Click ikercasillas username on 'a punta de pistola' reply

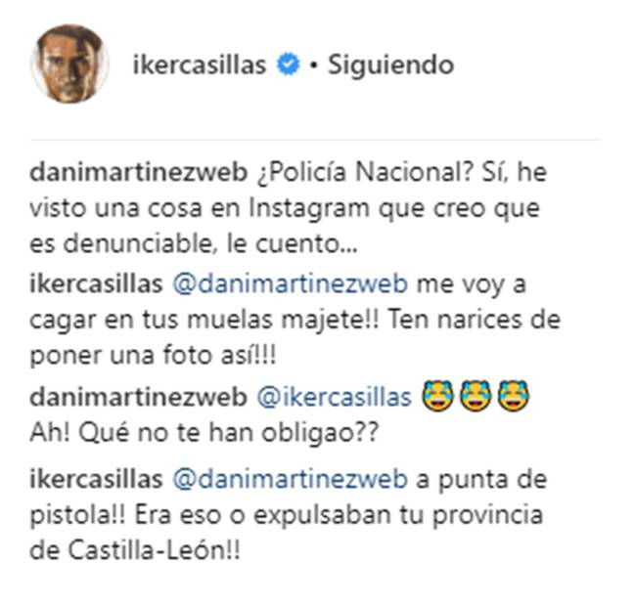(97, 479)
